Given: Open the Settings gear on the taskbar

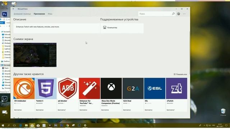Looking at the screenshot, I should (x=85, y=125).
